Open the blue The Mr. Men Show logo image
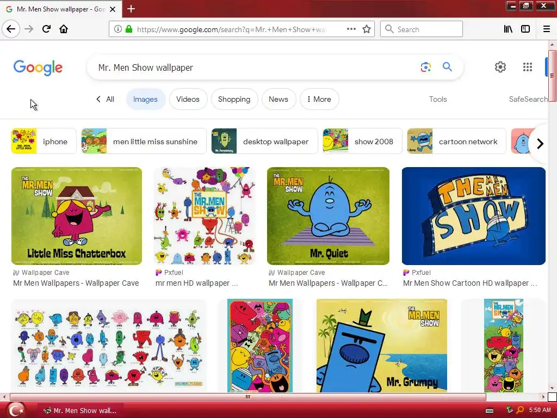Image resolution: width=557 pixels, height=418 pixels. [x=474, y=216]
